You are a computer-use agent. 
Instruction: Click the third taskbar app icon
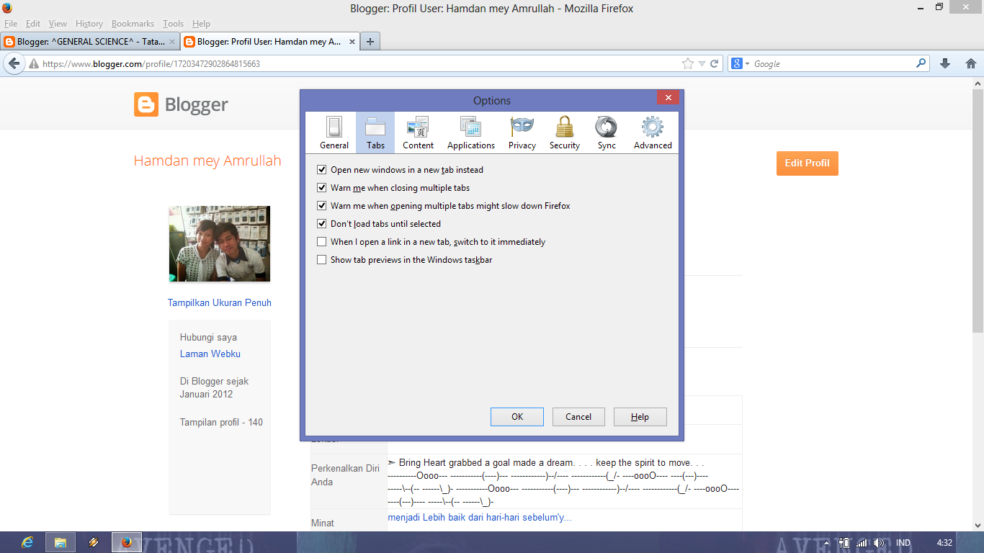tap(94, 542)
